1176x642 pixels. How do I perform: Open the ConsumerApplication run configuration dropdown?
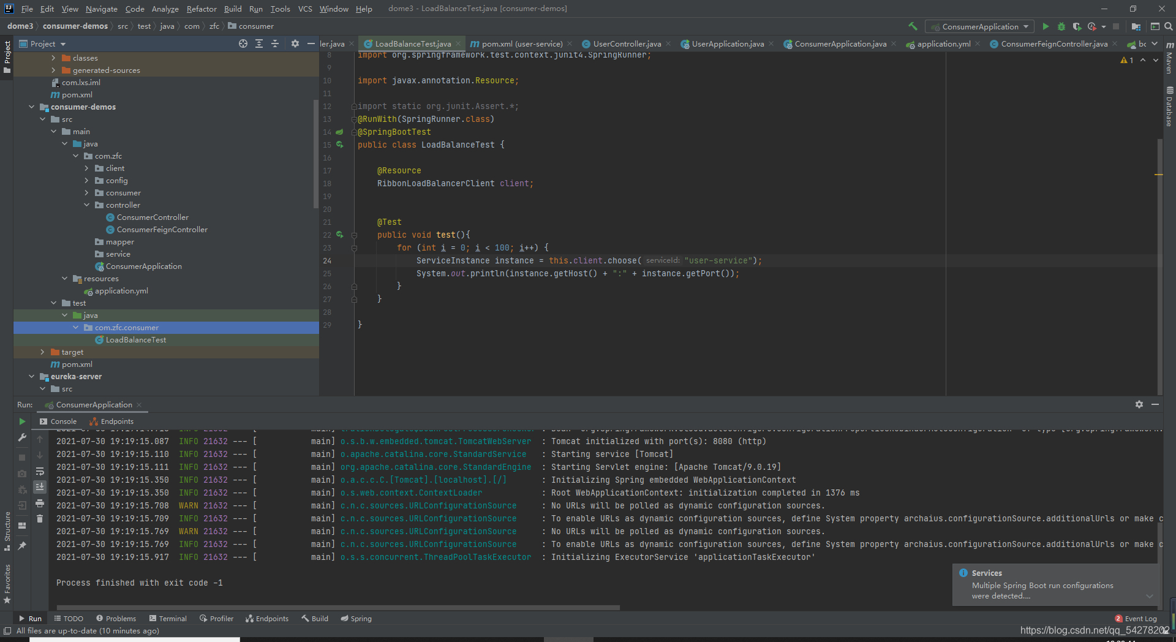point(979,26)
